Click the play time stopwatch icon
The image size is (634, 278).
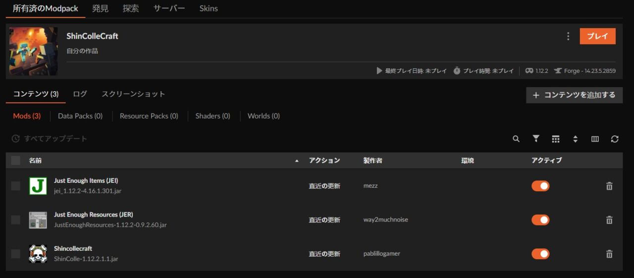point(457,71)
